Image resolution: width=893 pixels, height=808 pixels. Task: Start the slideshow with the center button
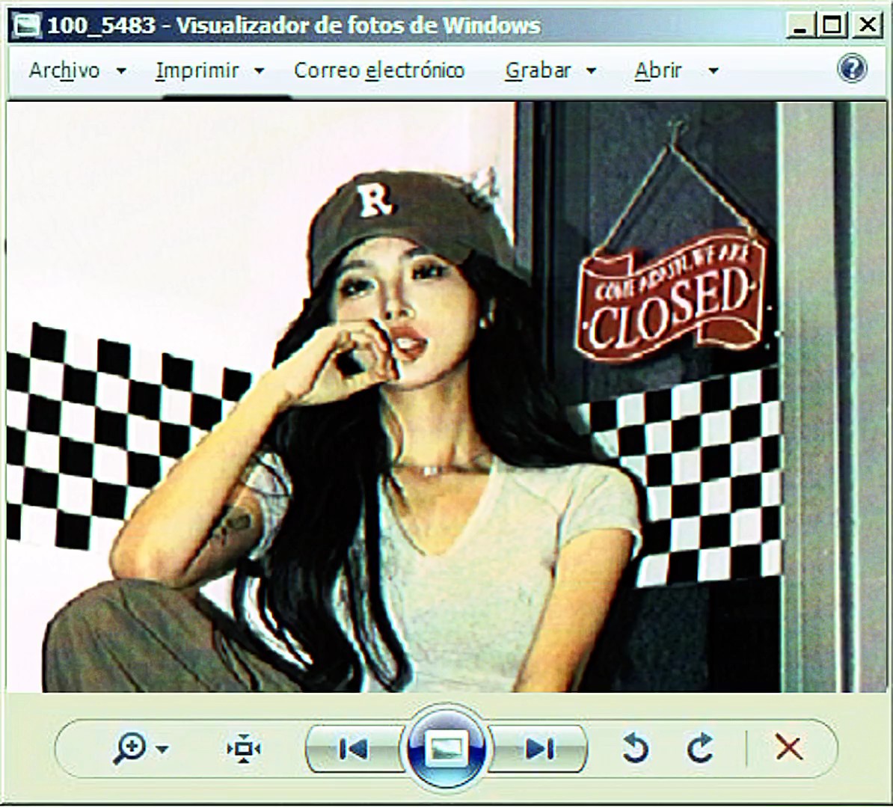[446, 746]
